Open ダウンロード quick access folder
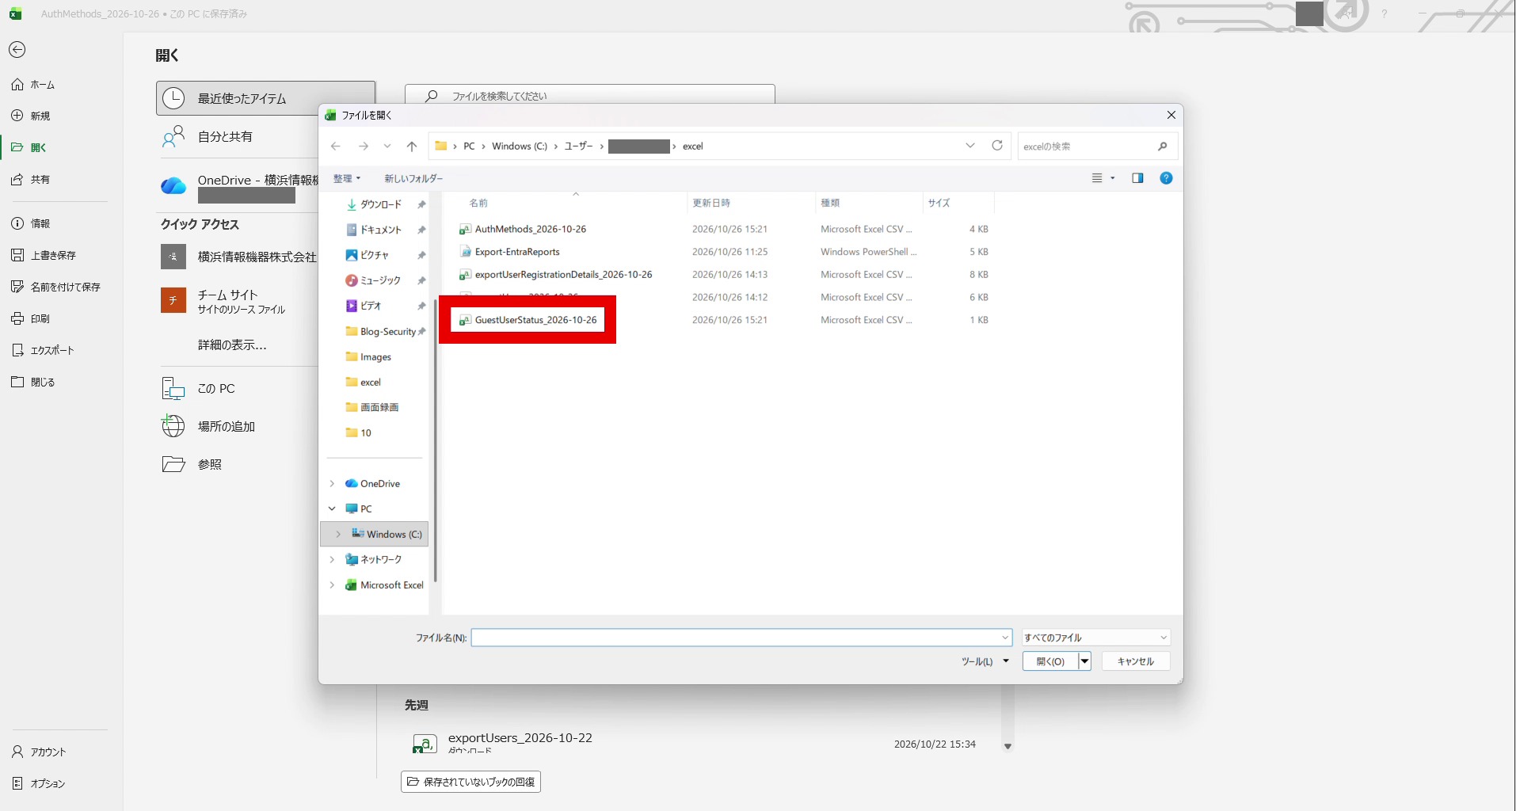The image size is (1516, 811). click(x=381, y=204)
